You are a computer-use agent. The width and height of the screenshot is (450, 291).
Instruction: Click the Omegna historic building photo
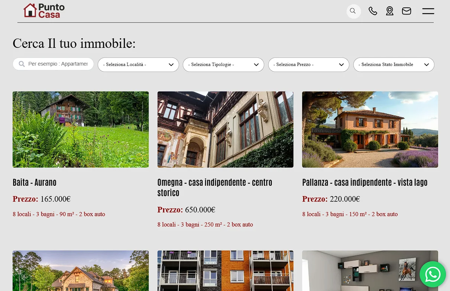[x=225, y=129]
